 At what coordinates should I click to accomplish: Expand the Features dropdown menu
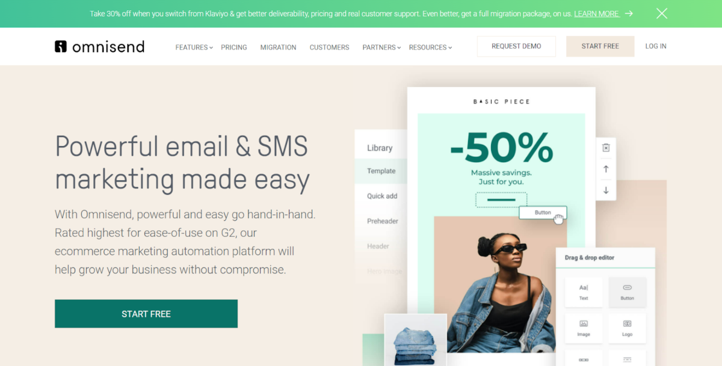point(194,47)
